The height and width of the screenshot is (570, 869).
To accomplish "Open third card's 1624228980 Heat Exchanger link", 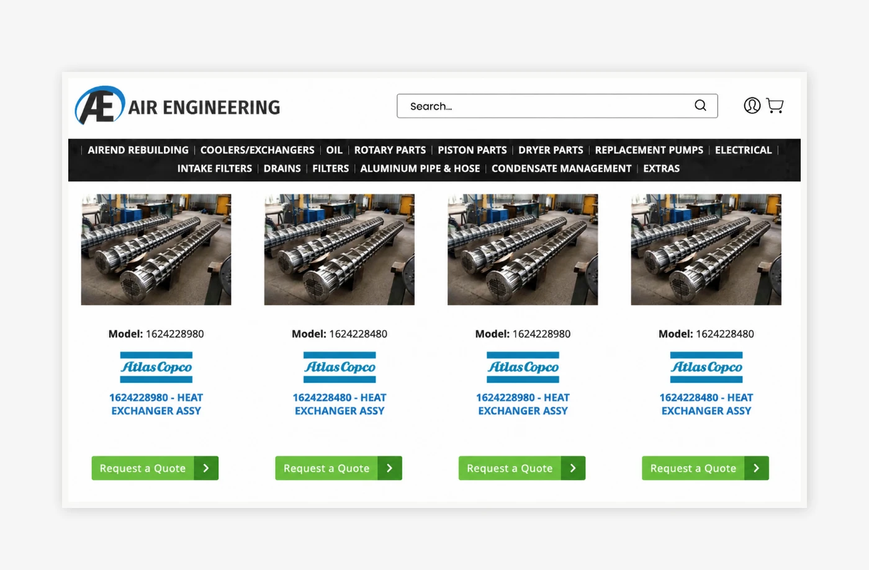I will (523, 404).
